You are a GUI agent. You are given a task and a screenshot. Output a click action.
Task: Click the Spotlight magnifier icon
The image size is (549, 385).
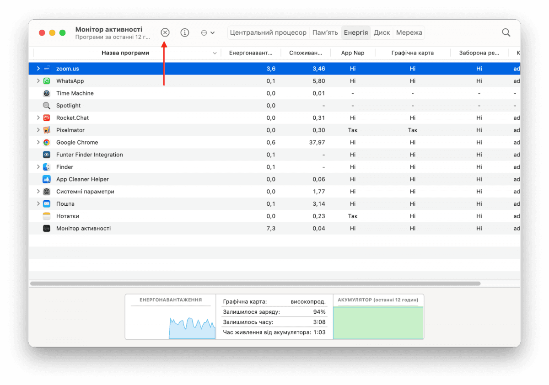click(x=47, y=106)
